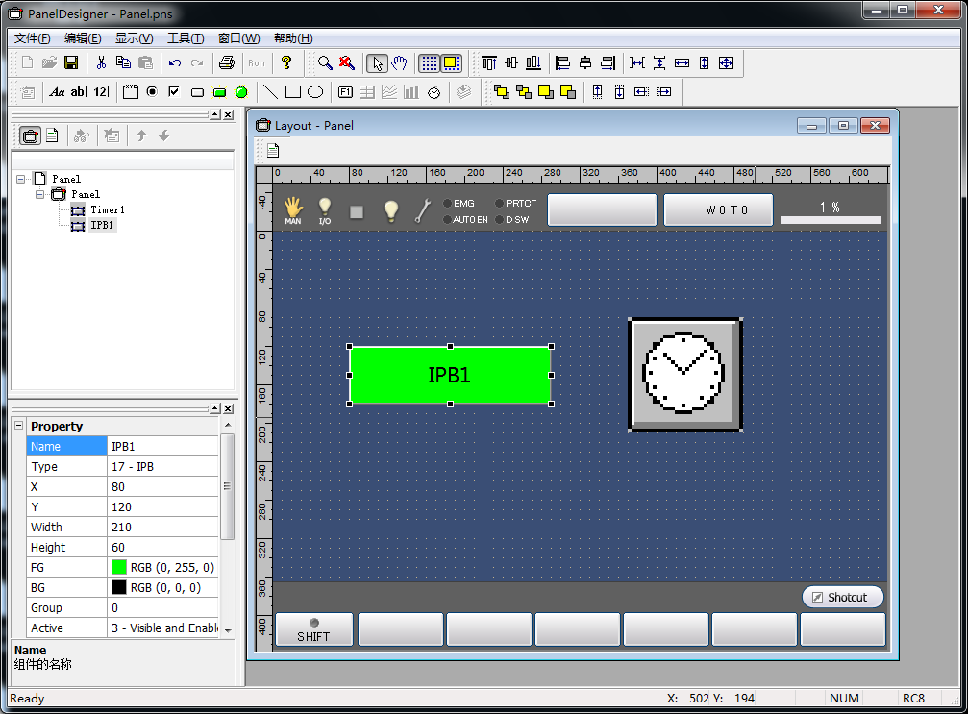This screenshot has width=968, height=714.
Task: Collapse the Property section header
Action: (x=18, y=426)
